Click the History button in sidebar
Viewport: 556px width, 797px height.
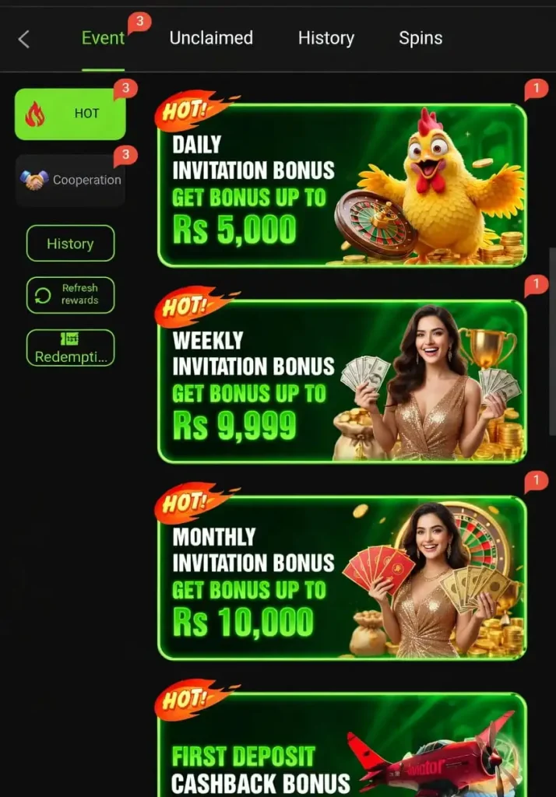coord(70,244)
